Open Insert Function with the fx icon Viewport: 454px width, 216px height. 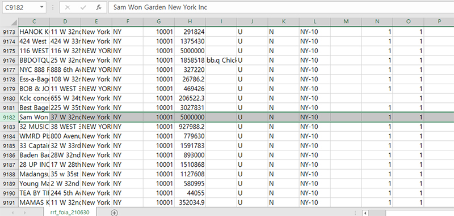(99, 7)
